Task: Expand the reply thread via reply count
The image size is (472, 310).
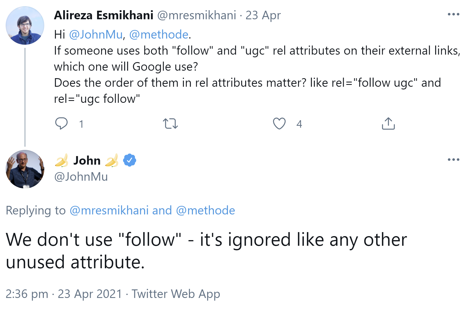Action: [x=81, y=123]
